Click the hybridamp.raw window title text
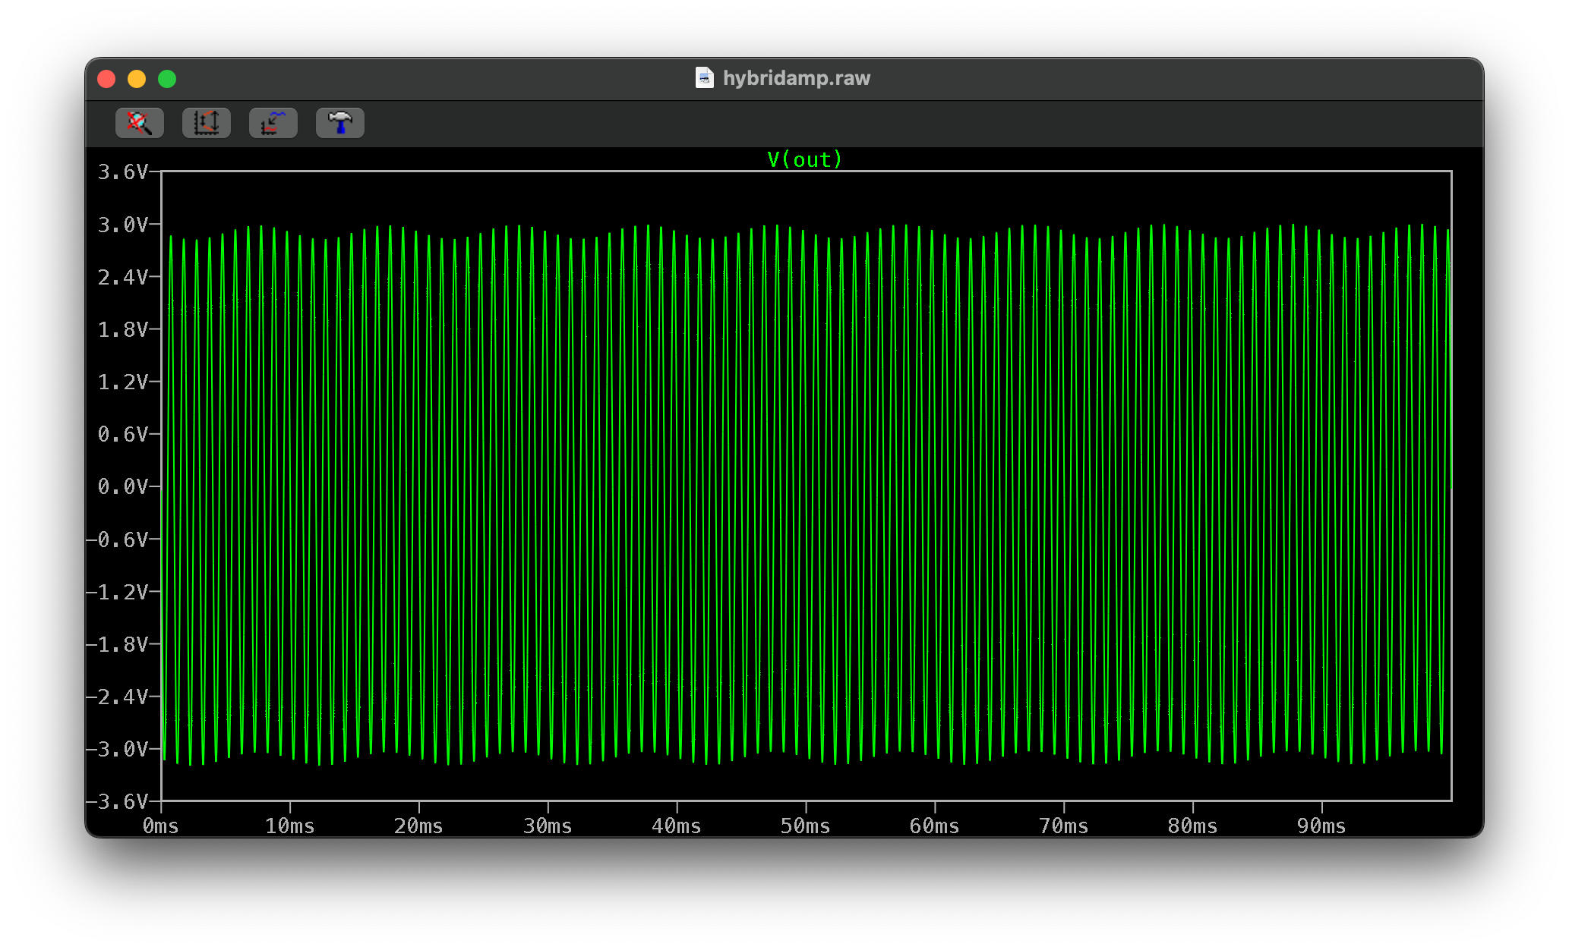The height and width of the screenshot is (950, 1569). [796, 78]
